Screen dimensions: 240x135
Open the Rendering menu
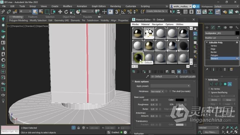pyautogui.click(x=116, y=6)
